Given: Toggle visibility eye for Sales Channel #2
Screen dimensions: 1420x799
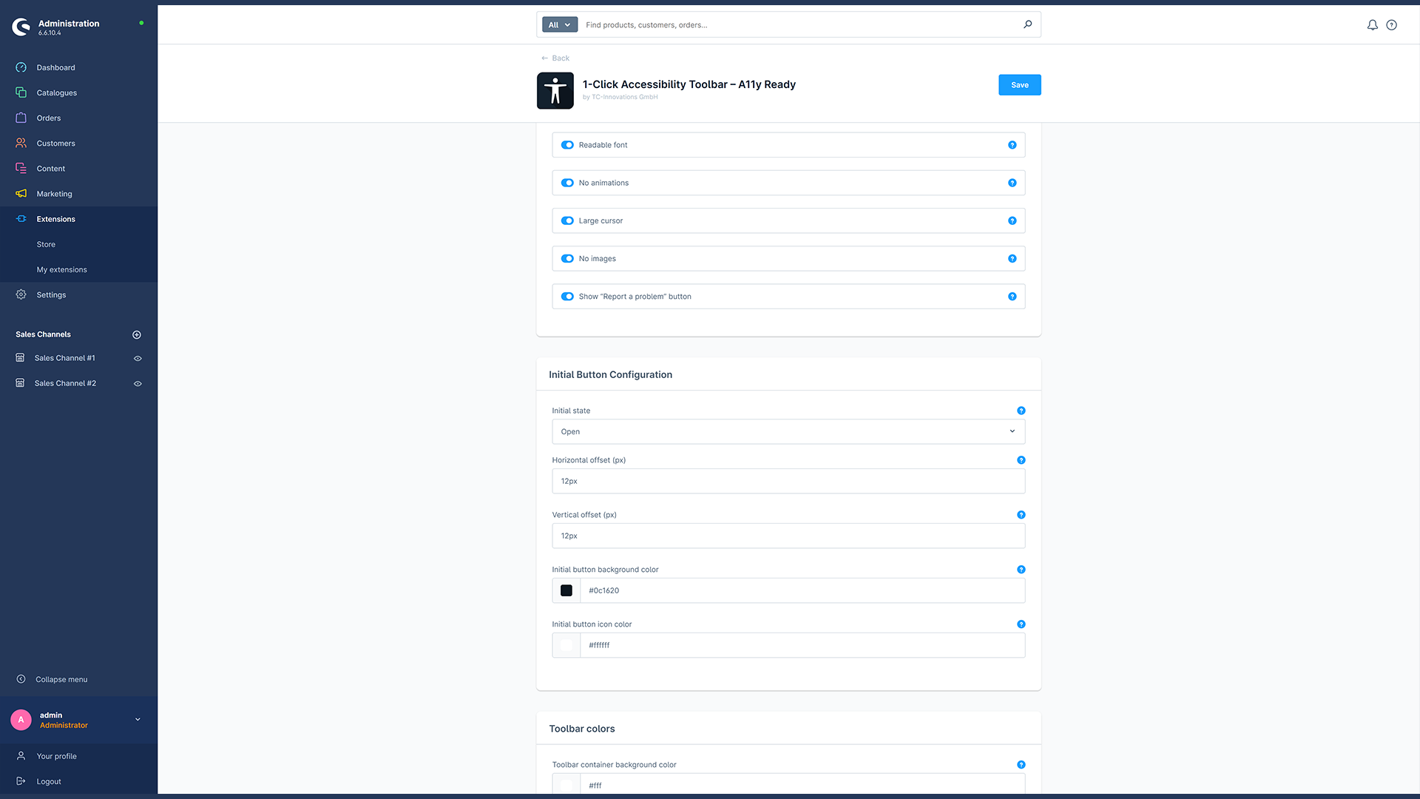Looking at the screenshot, I should [x=138, y=383].
